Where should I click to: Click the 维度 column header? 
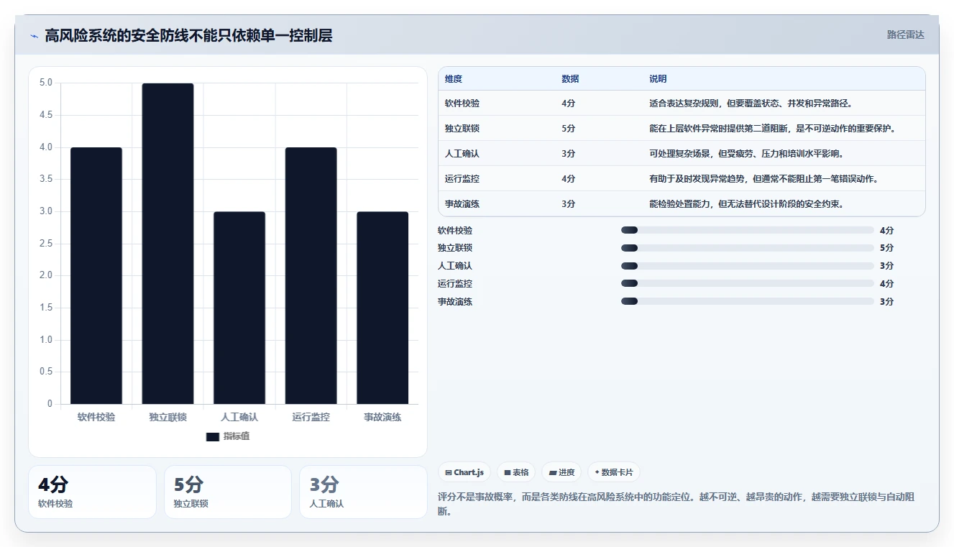pos(454,78)
